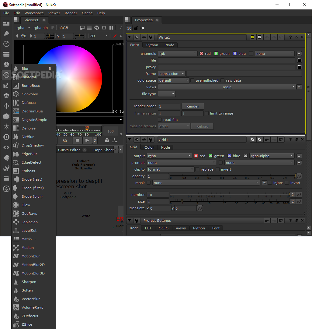Click the viewer refresh icon

click(96, 28)
